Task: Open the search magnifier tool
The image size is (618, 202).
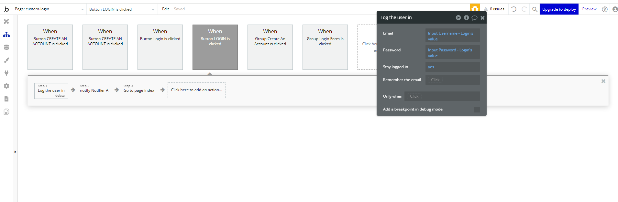Action: pyautogui.click(x=535, y=9)
